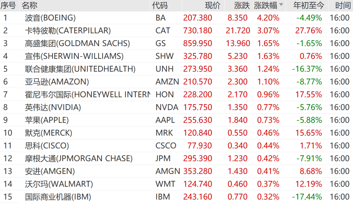Image resolution: width=353 pixels, height=203 pixels.
Task: Select the 代码 column header
Action: pyautogui.click(x=160, y=5)
